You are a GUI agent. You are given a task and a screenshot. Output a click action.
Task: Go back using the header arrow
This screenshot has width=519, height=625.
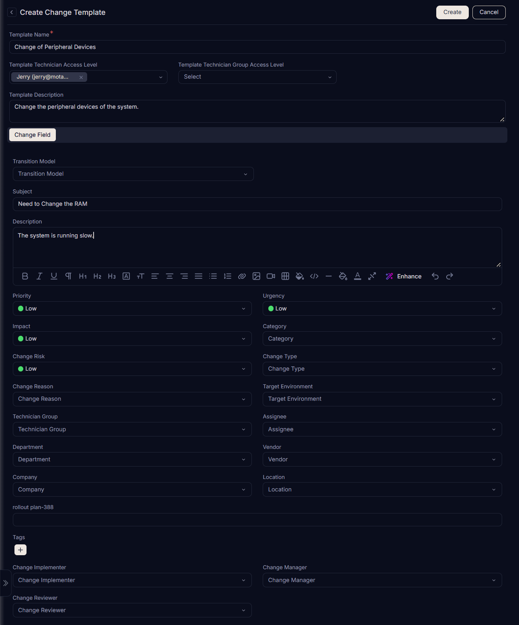12,12
